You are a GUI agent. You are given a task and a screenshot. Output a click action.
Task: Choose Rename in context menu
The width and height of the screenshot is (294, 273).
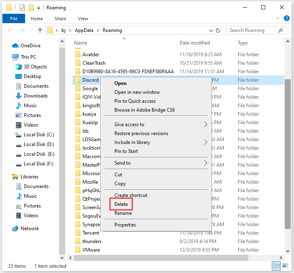click(x=156, y=213)
